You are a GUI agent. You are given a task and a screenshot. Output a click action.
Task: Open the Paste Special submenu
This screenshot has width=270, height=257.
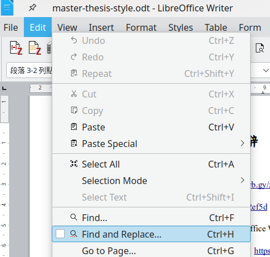coord(151,144)
